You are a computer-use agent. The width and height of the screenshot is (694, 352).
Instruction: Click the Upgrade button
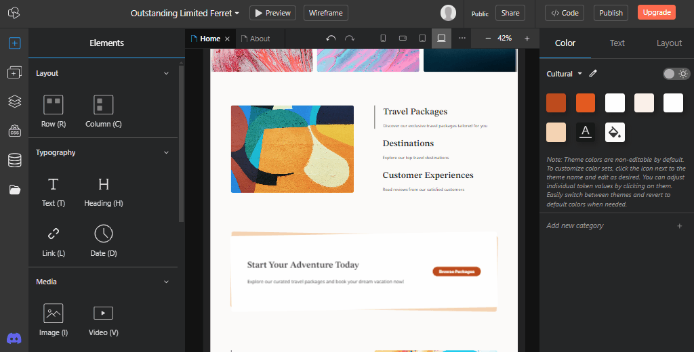pyautogui.click(x=656, y=12)
